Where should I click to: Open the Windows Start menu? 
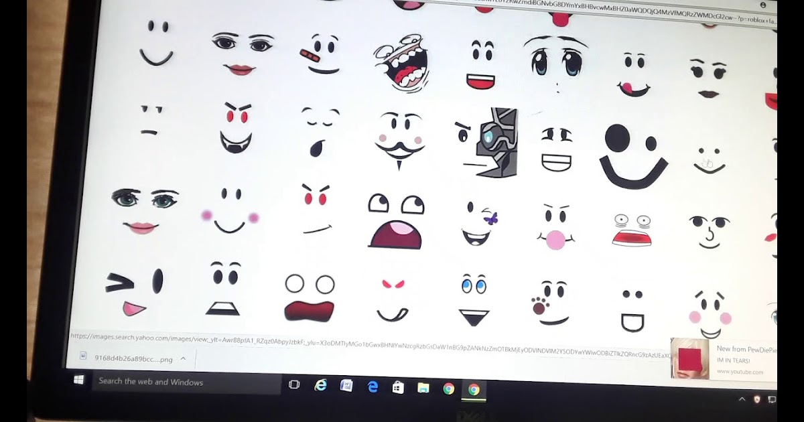[x=78, y=380]
